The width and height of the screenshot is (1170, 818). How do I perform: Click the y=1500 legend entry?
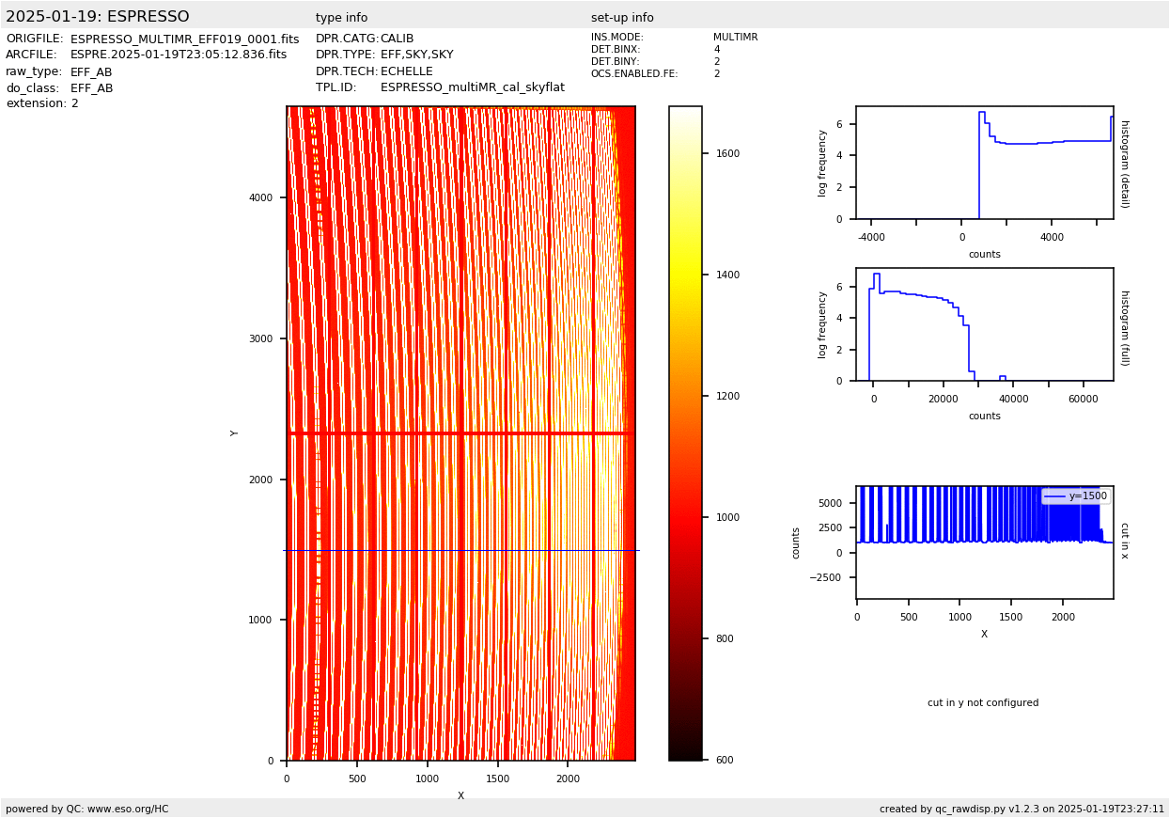(x=1076, y=496)
